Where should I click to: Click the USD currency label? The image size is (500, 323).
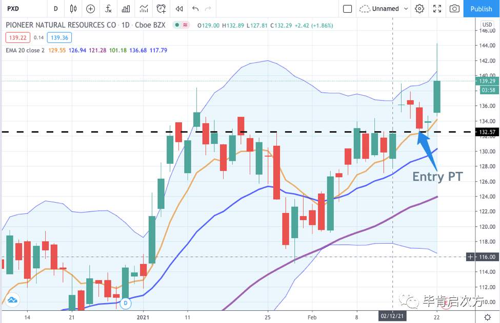487,25
